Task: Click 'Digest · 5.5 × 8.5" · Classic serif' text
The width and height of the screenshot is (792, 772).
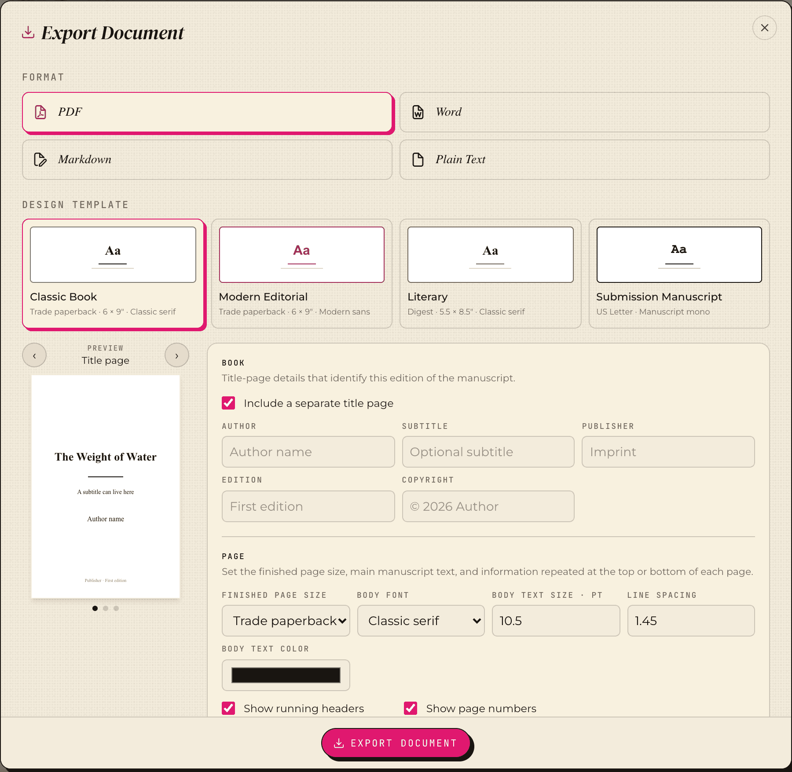Action: coord(466,312)
